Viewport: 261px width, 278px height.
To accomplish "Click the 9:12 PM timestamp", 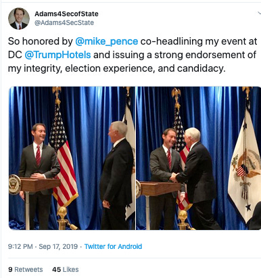I will click(x=20, y=246).
